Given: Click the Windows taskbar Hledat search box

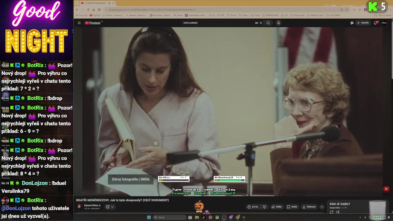Looking at the screenshot, I should [x=170, y=217].
